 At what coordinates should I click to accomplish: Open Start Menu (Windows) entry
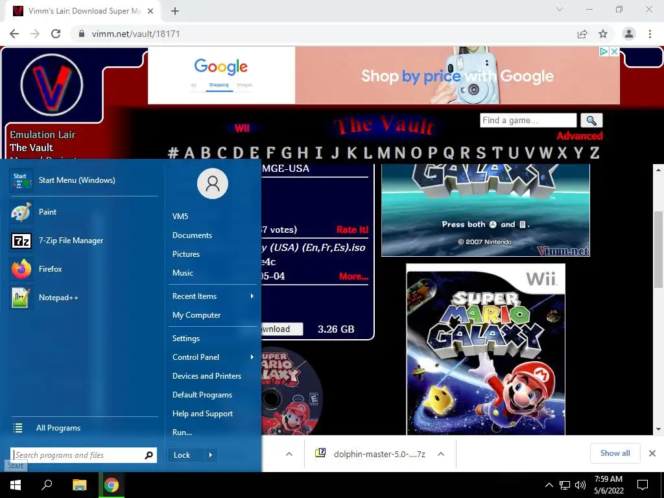tap(84, 180)
